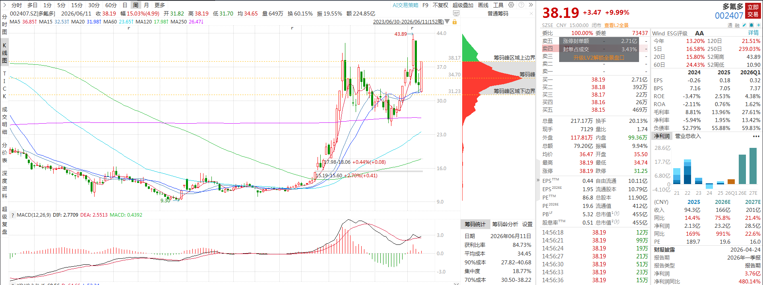Click the WP icon above the chip panel
Image resolution: width=763 pixels, height=285 pixels.
(456, 14)
